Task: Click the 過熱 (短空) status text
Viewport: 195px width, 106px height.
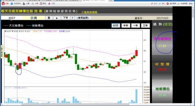Action: tap(163, 24)
